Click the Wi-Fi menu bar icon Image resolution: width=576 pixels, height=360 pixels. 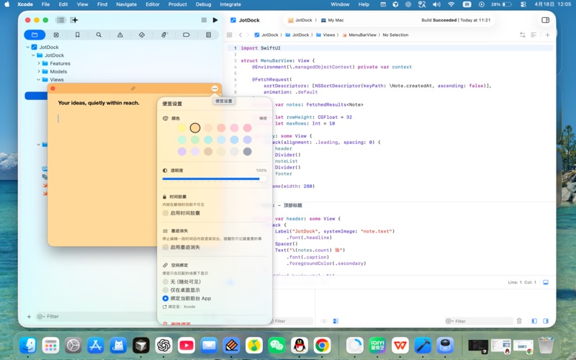click(451, 4)
